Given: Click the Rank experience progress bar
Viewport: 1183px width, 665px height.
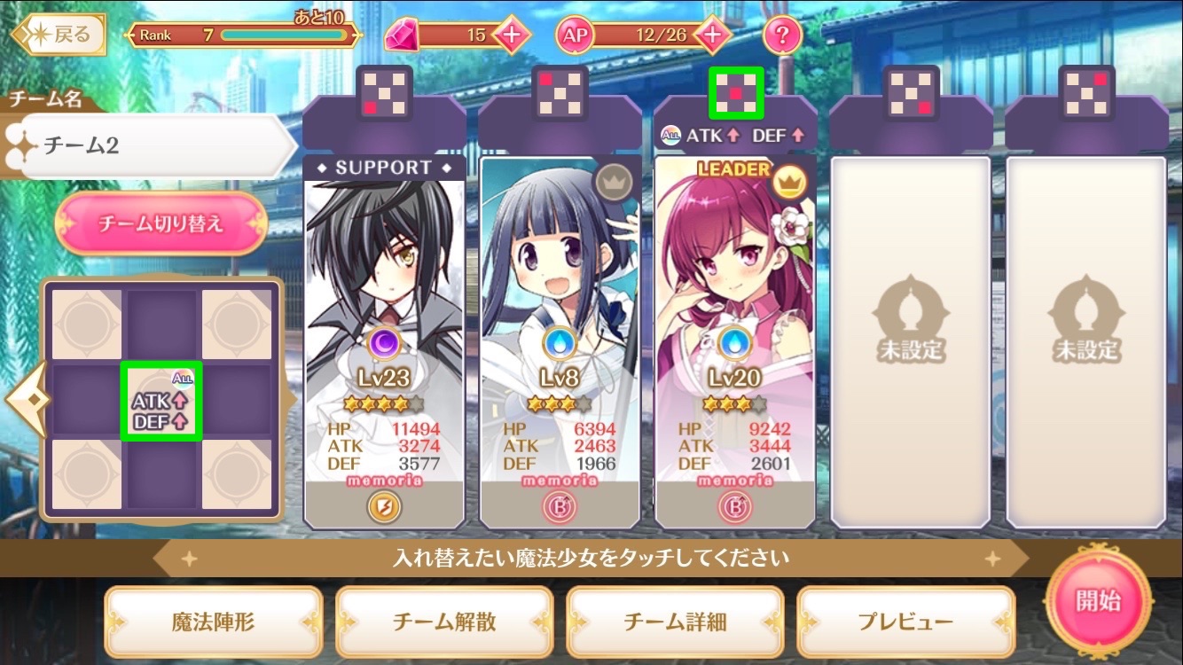Looking at the screenshot, I should click(284, 35).
